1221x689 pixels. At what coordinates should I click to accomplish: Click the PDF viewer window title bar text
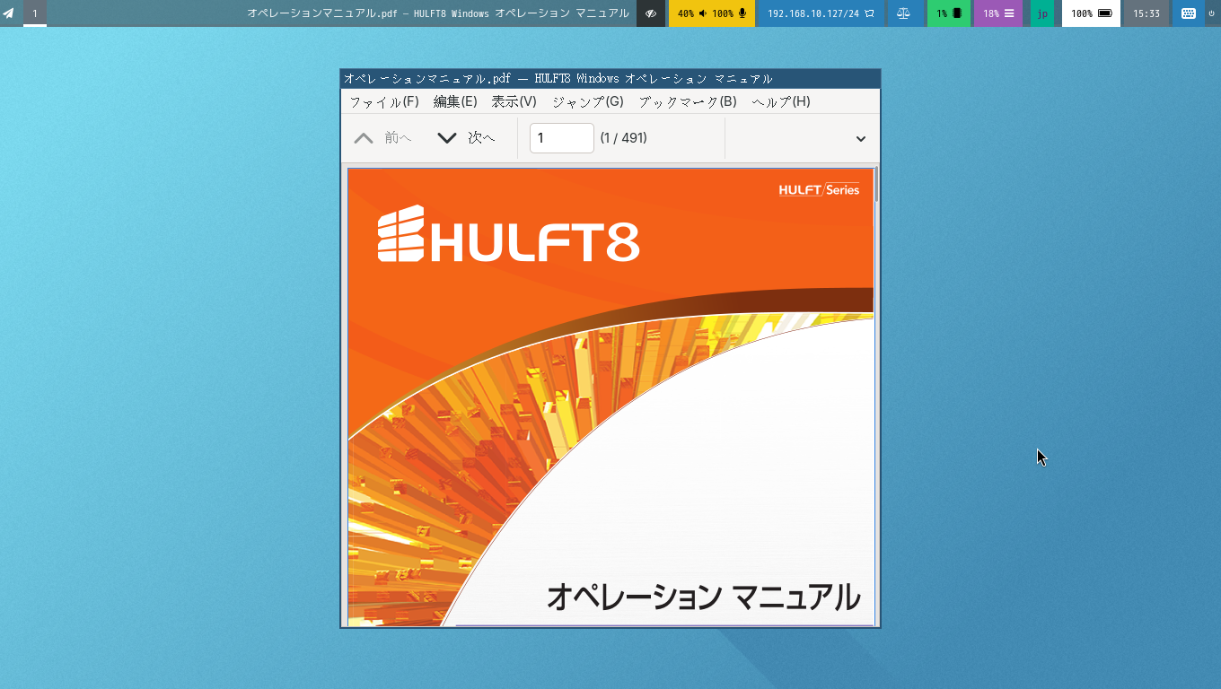click(558, 79)
